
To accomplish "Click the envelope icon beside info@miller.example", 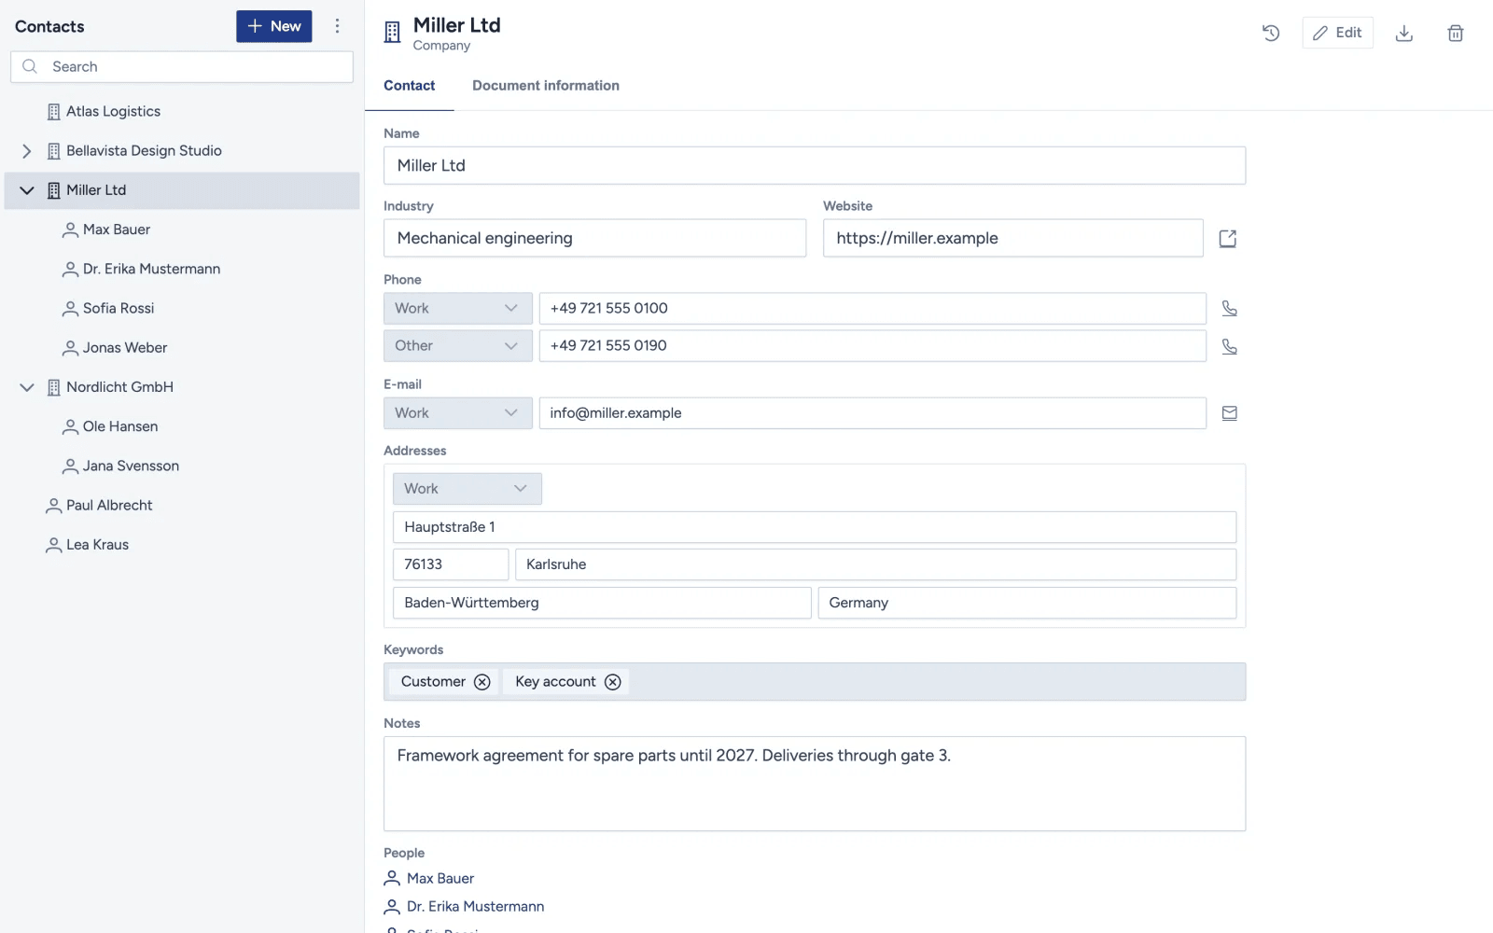I will tap(1230, 413).
